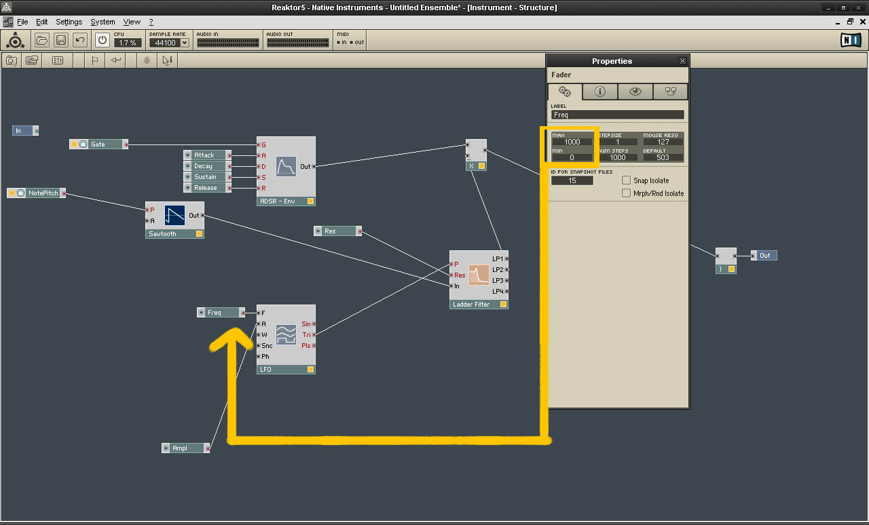Enable the Mrph/Rnd Isolate checkbox
This screenshot has width=869, height=525.
627,193
